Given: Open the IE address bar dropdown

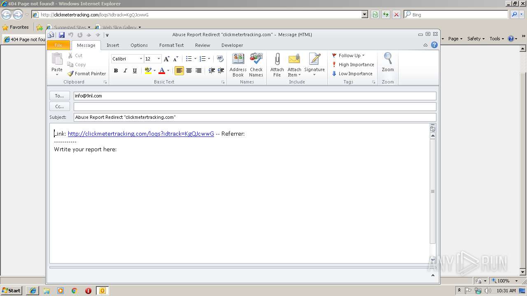Looking at the screenshot, I should click(364, 14).
